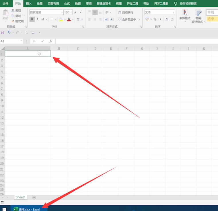Click the Copy (复制) icon

coord(13,16)
